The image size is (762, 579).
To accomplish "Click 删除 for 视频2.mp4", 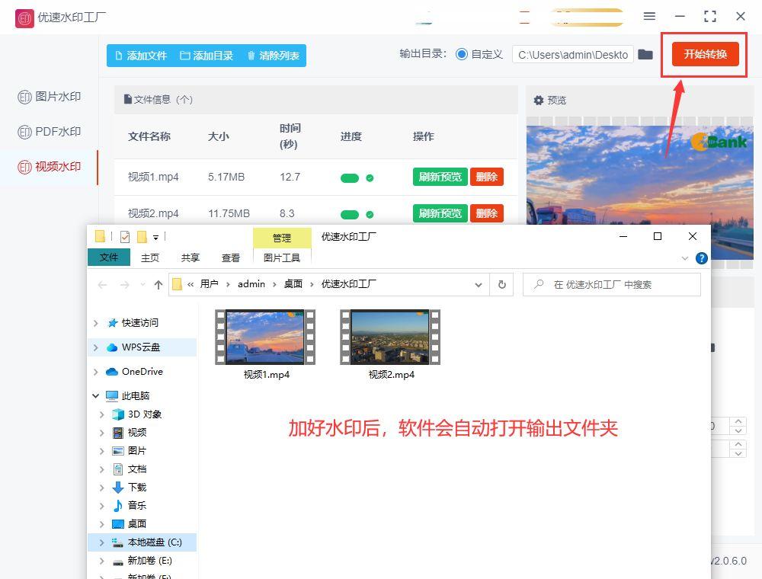I will click(486, 213).
